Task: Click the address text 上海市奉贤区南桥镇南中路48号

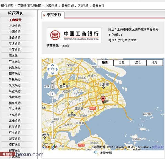Action: pyautogui.click(x=138, y=29)
